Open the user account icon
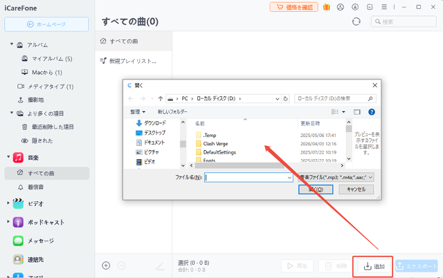 [341, 7]
